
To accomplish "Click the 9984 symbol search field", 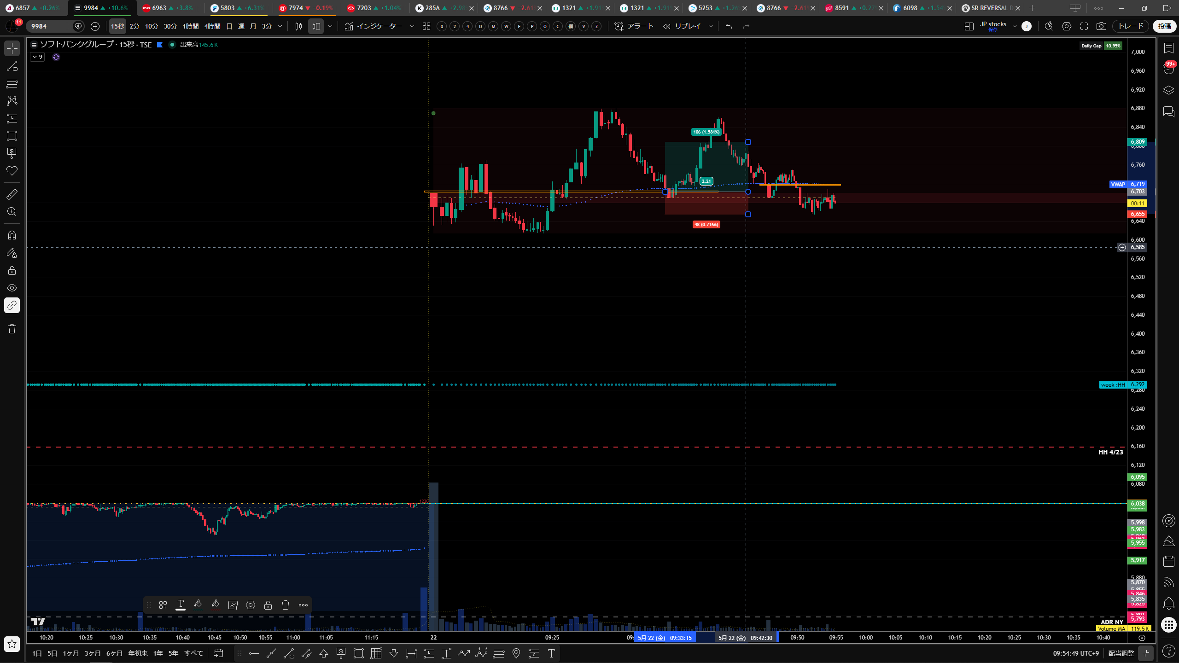I will [x=51, y=26].
